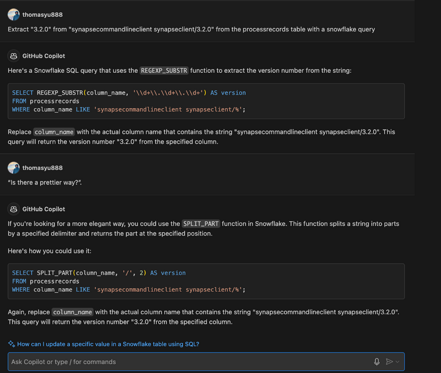Click the inline SPLIT_PART code tag
Image resolution: width=441 pixels, height=373 pixels.
click(201, 223)
